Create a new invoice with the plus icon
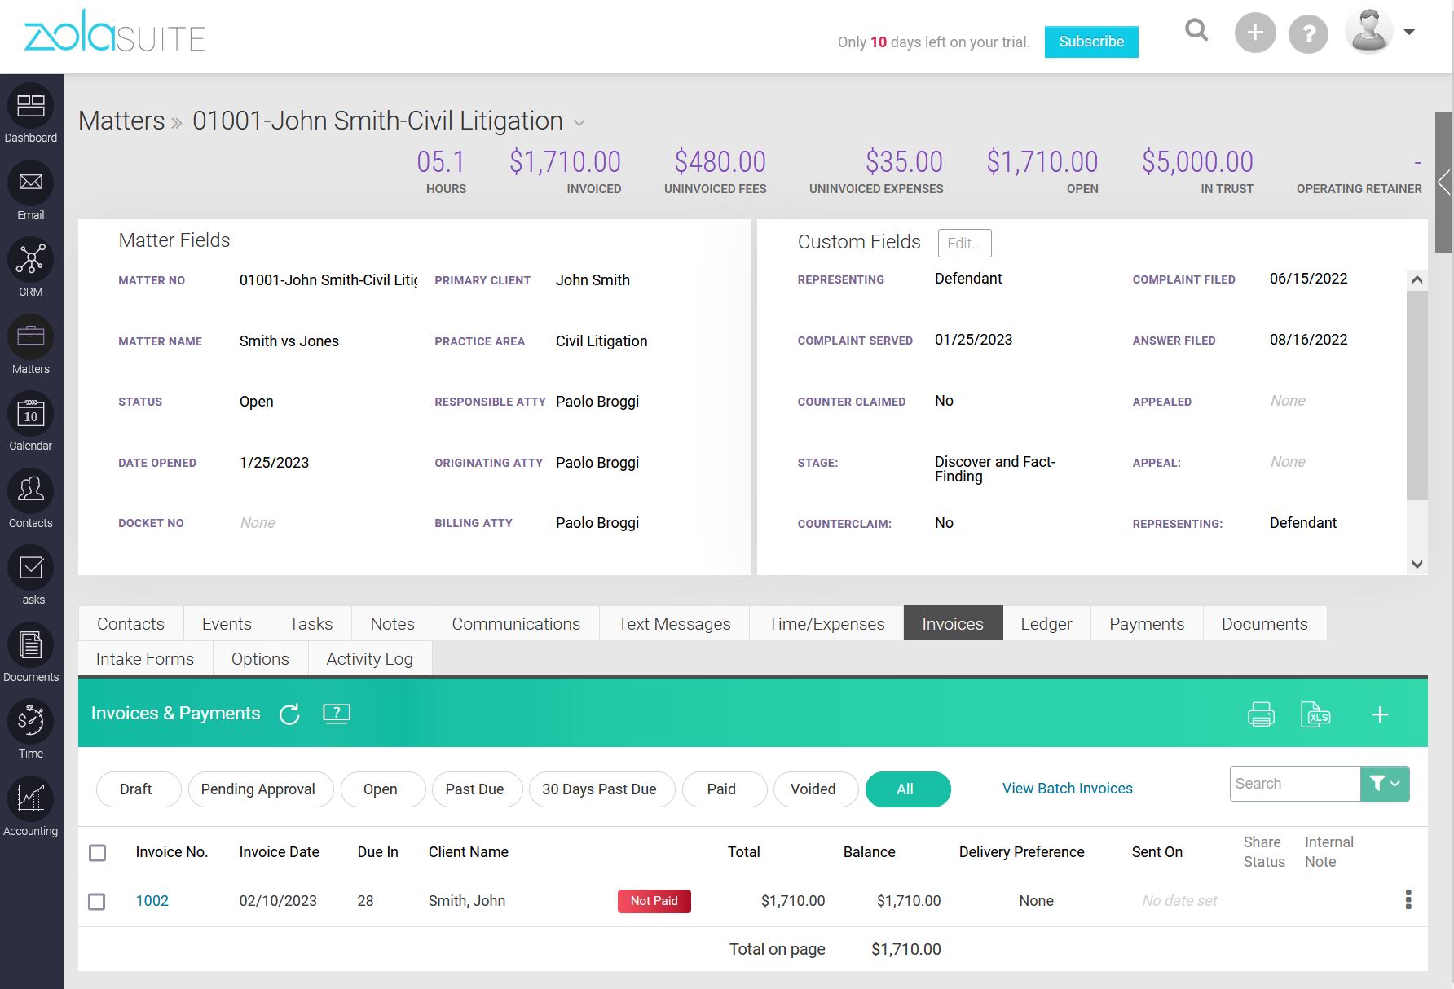The height and width of the screenshot is (989, 1454). (x=1381, y=714)
